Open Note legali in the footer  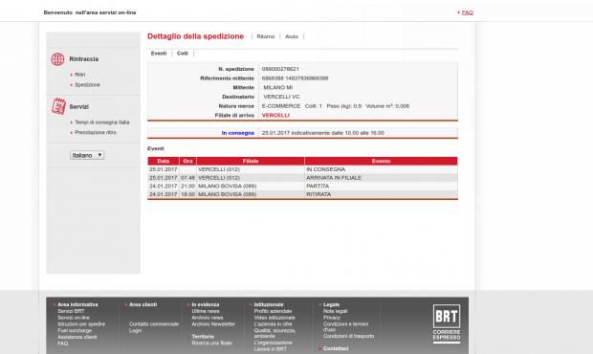pos(335,311)
